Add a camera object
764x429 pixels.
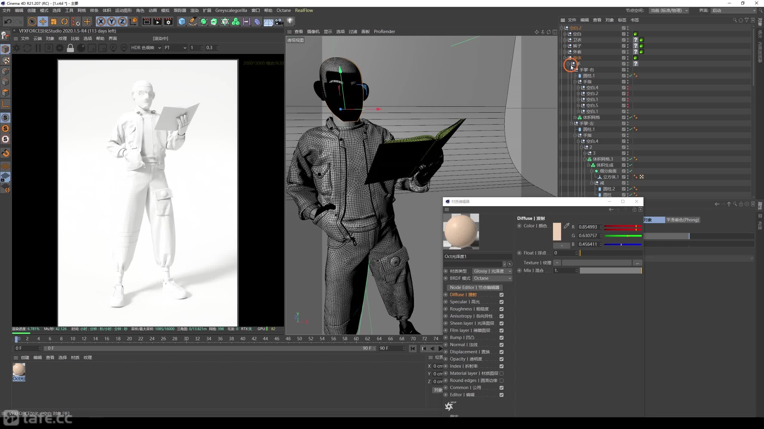click(x=279, y=21)
